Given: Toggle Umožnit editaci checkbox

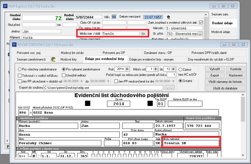Looking at the screenshot, I should pos(64,75).
